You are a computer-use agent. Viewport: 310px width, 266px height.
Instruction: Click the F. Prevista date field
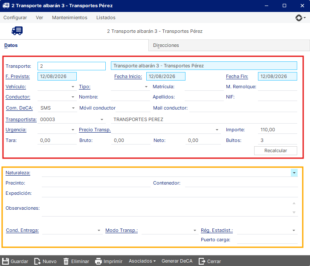click(x=57, y=76)
